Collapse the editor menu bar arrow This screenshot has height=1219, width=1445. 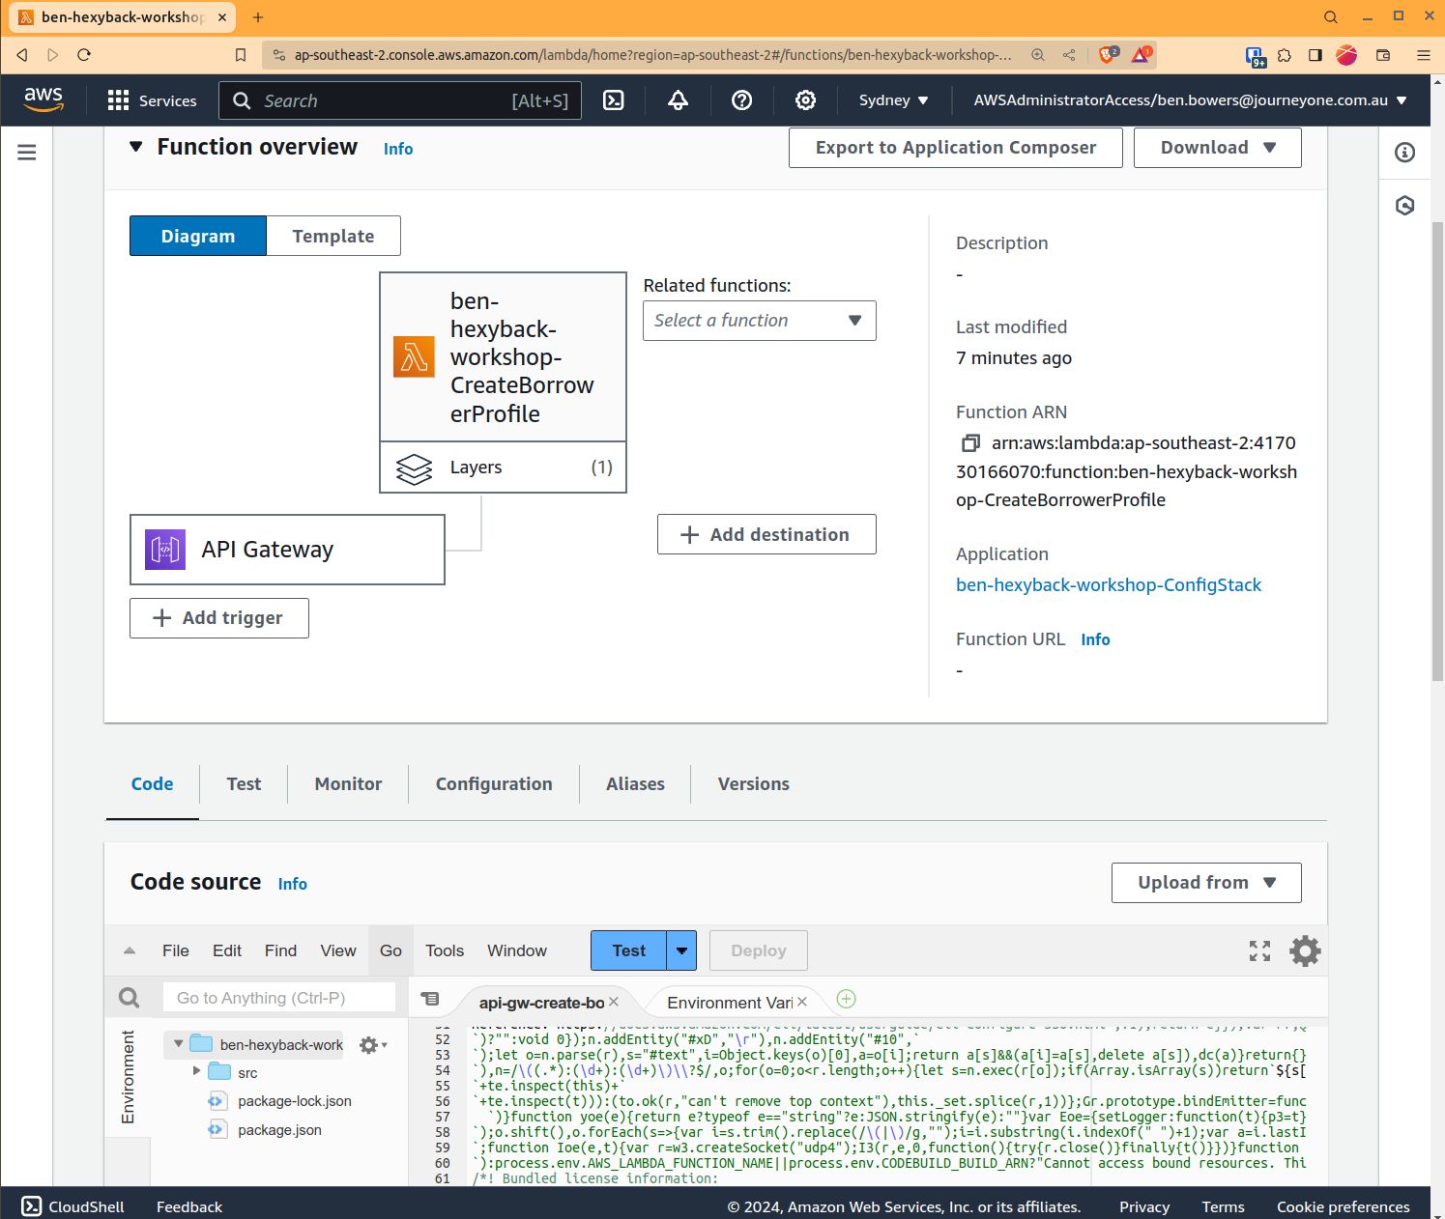coord(130,951)
